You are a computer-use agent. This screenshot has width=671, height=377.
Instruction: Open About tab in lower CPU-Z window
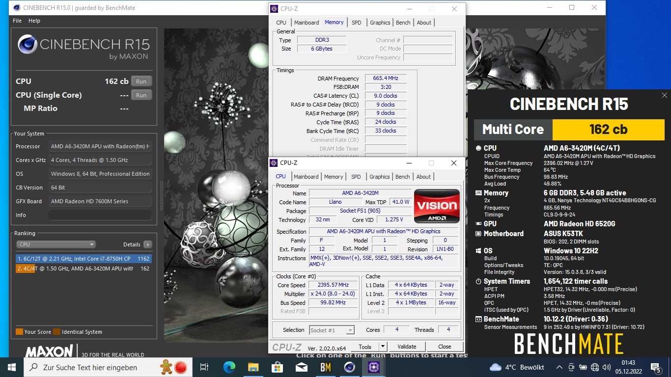click(423, 177)
